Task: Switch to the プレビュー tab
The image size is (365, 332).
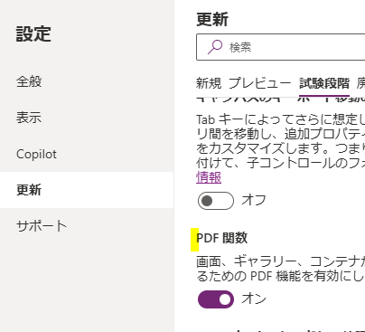Action: tap(260, 83)
